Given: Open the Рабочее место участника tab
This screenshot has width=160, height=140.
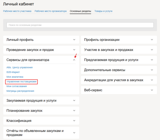Looking at the screenshot, I should click(x=17, y=11).
